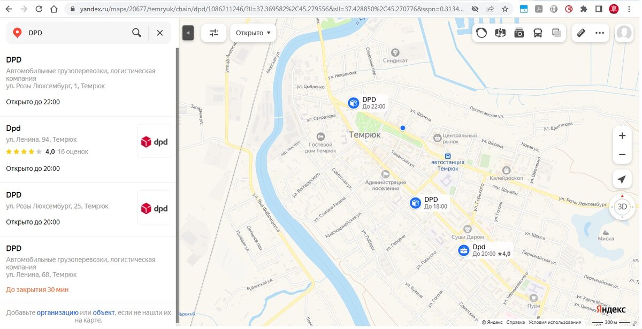The height and width of the screenshot is (329, 642).
Task: Click dpd logo for Розы Люксембург, 25
Action: (x=154, y=208)
